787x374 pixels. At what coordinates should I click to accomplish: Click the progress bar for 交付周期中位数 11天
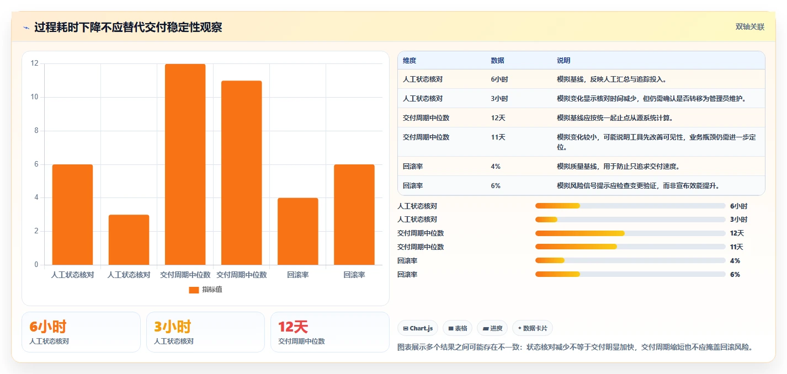pyautogui.click(x=630, y=247)
